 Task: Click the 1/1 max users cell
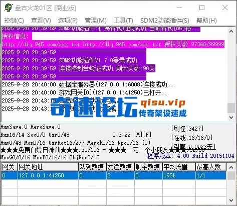click(x=211, y=175)
